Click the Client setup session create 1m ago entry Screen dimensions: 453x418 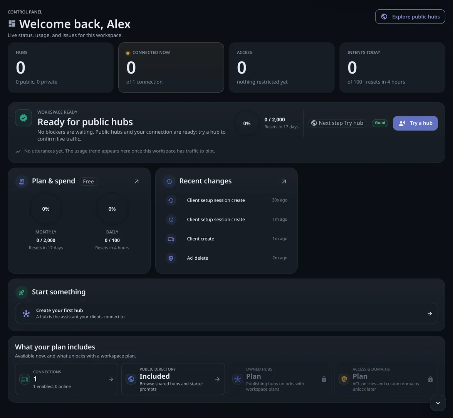(x=227, y=220)
